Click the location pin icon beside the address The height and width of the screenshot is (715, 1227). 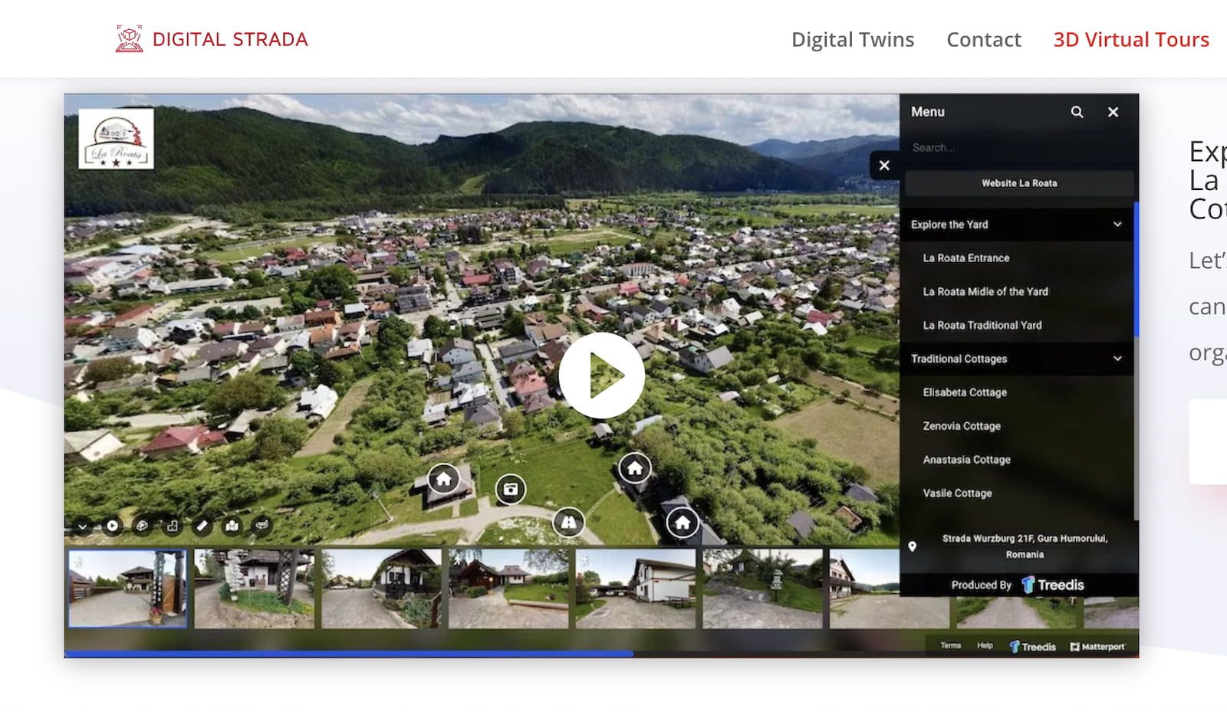pyautogui.click(x=912, y=546)
